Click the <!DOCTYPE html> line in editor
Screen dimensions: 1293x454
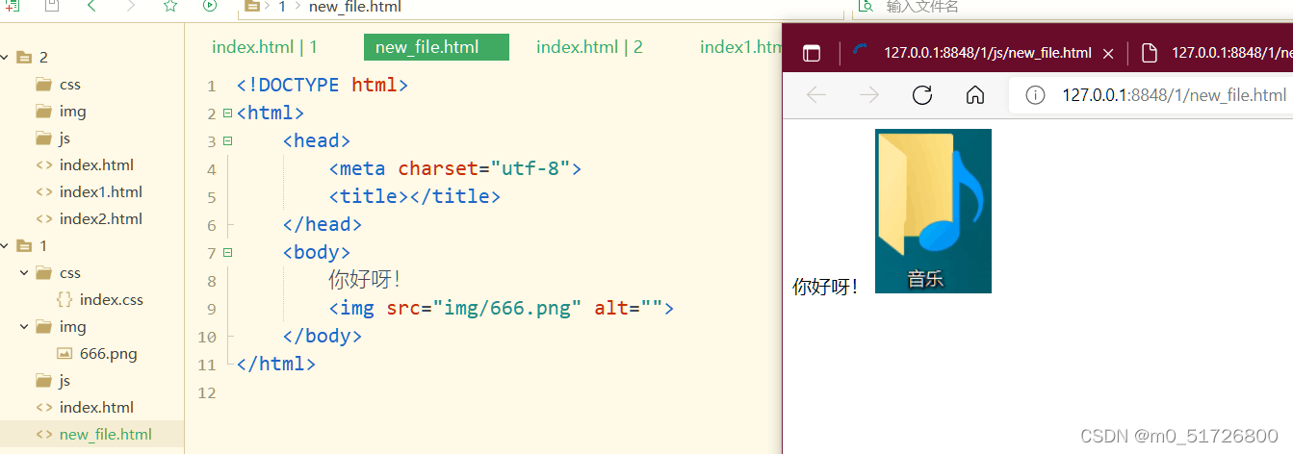tap(323, 86)
